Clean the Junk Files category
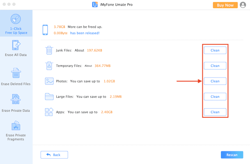 (x=215, y=50)
